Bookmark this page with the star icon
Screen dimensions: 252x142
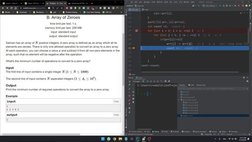click(x=61, y=8)
